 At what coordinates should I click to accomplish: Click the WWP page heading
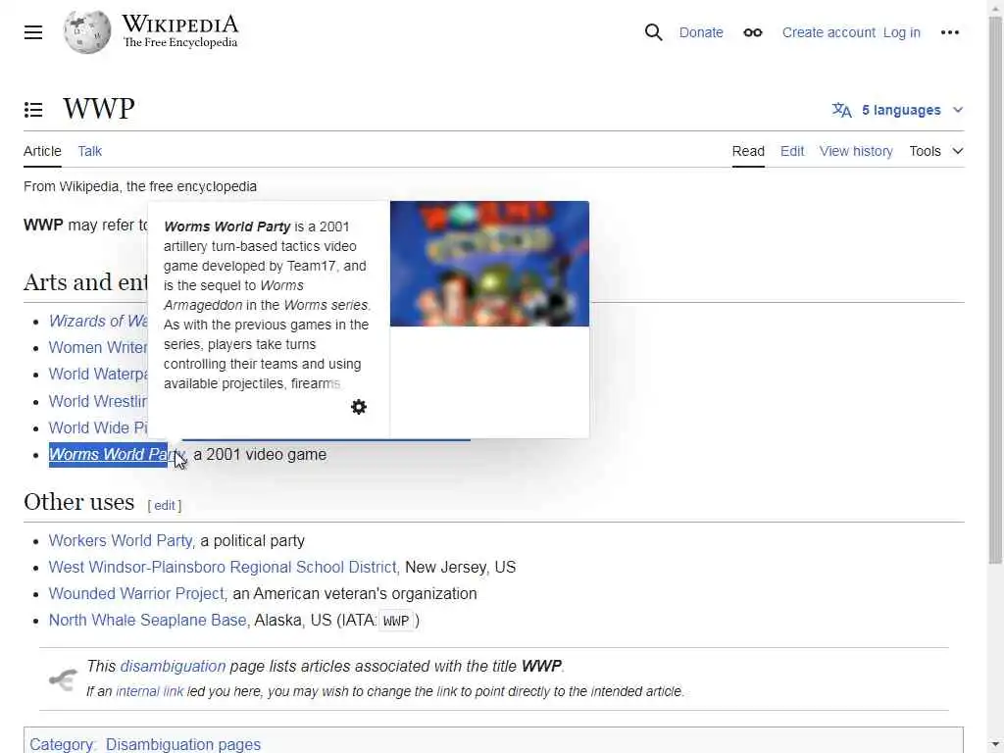(x=99, y=108)
